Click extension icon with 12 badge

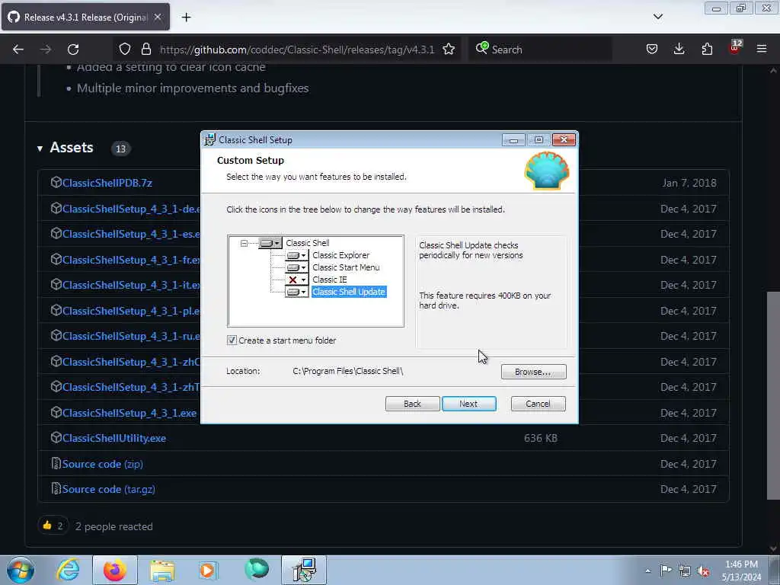pyautogui.click(x=735, y=48)
